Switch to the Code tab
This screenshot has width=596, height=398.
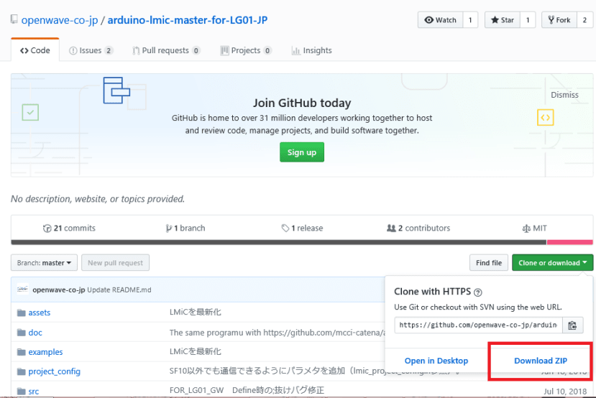click(x=35, y=50)
